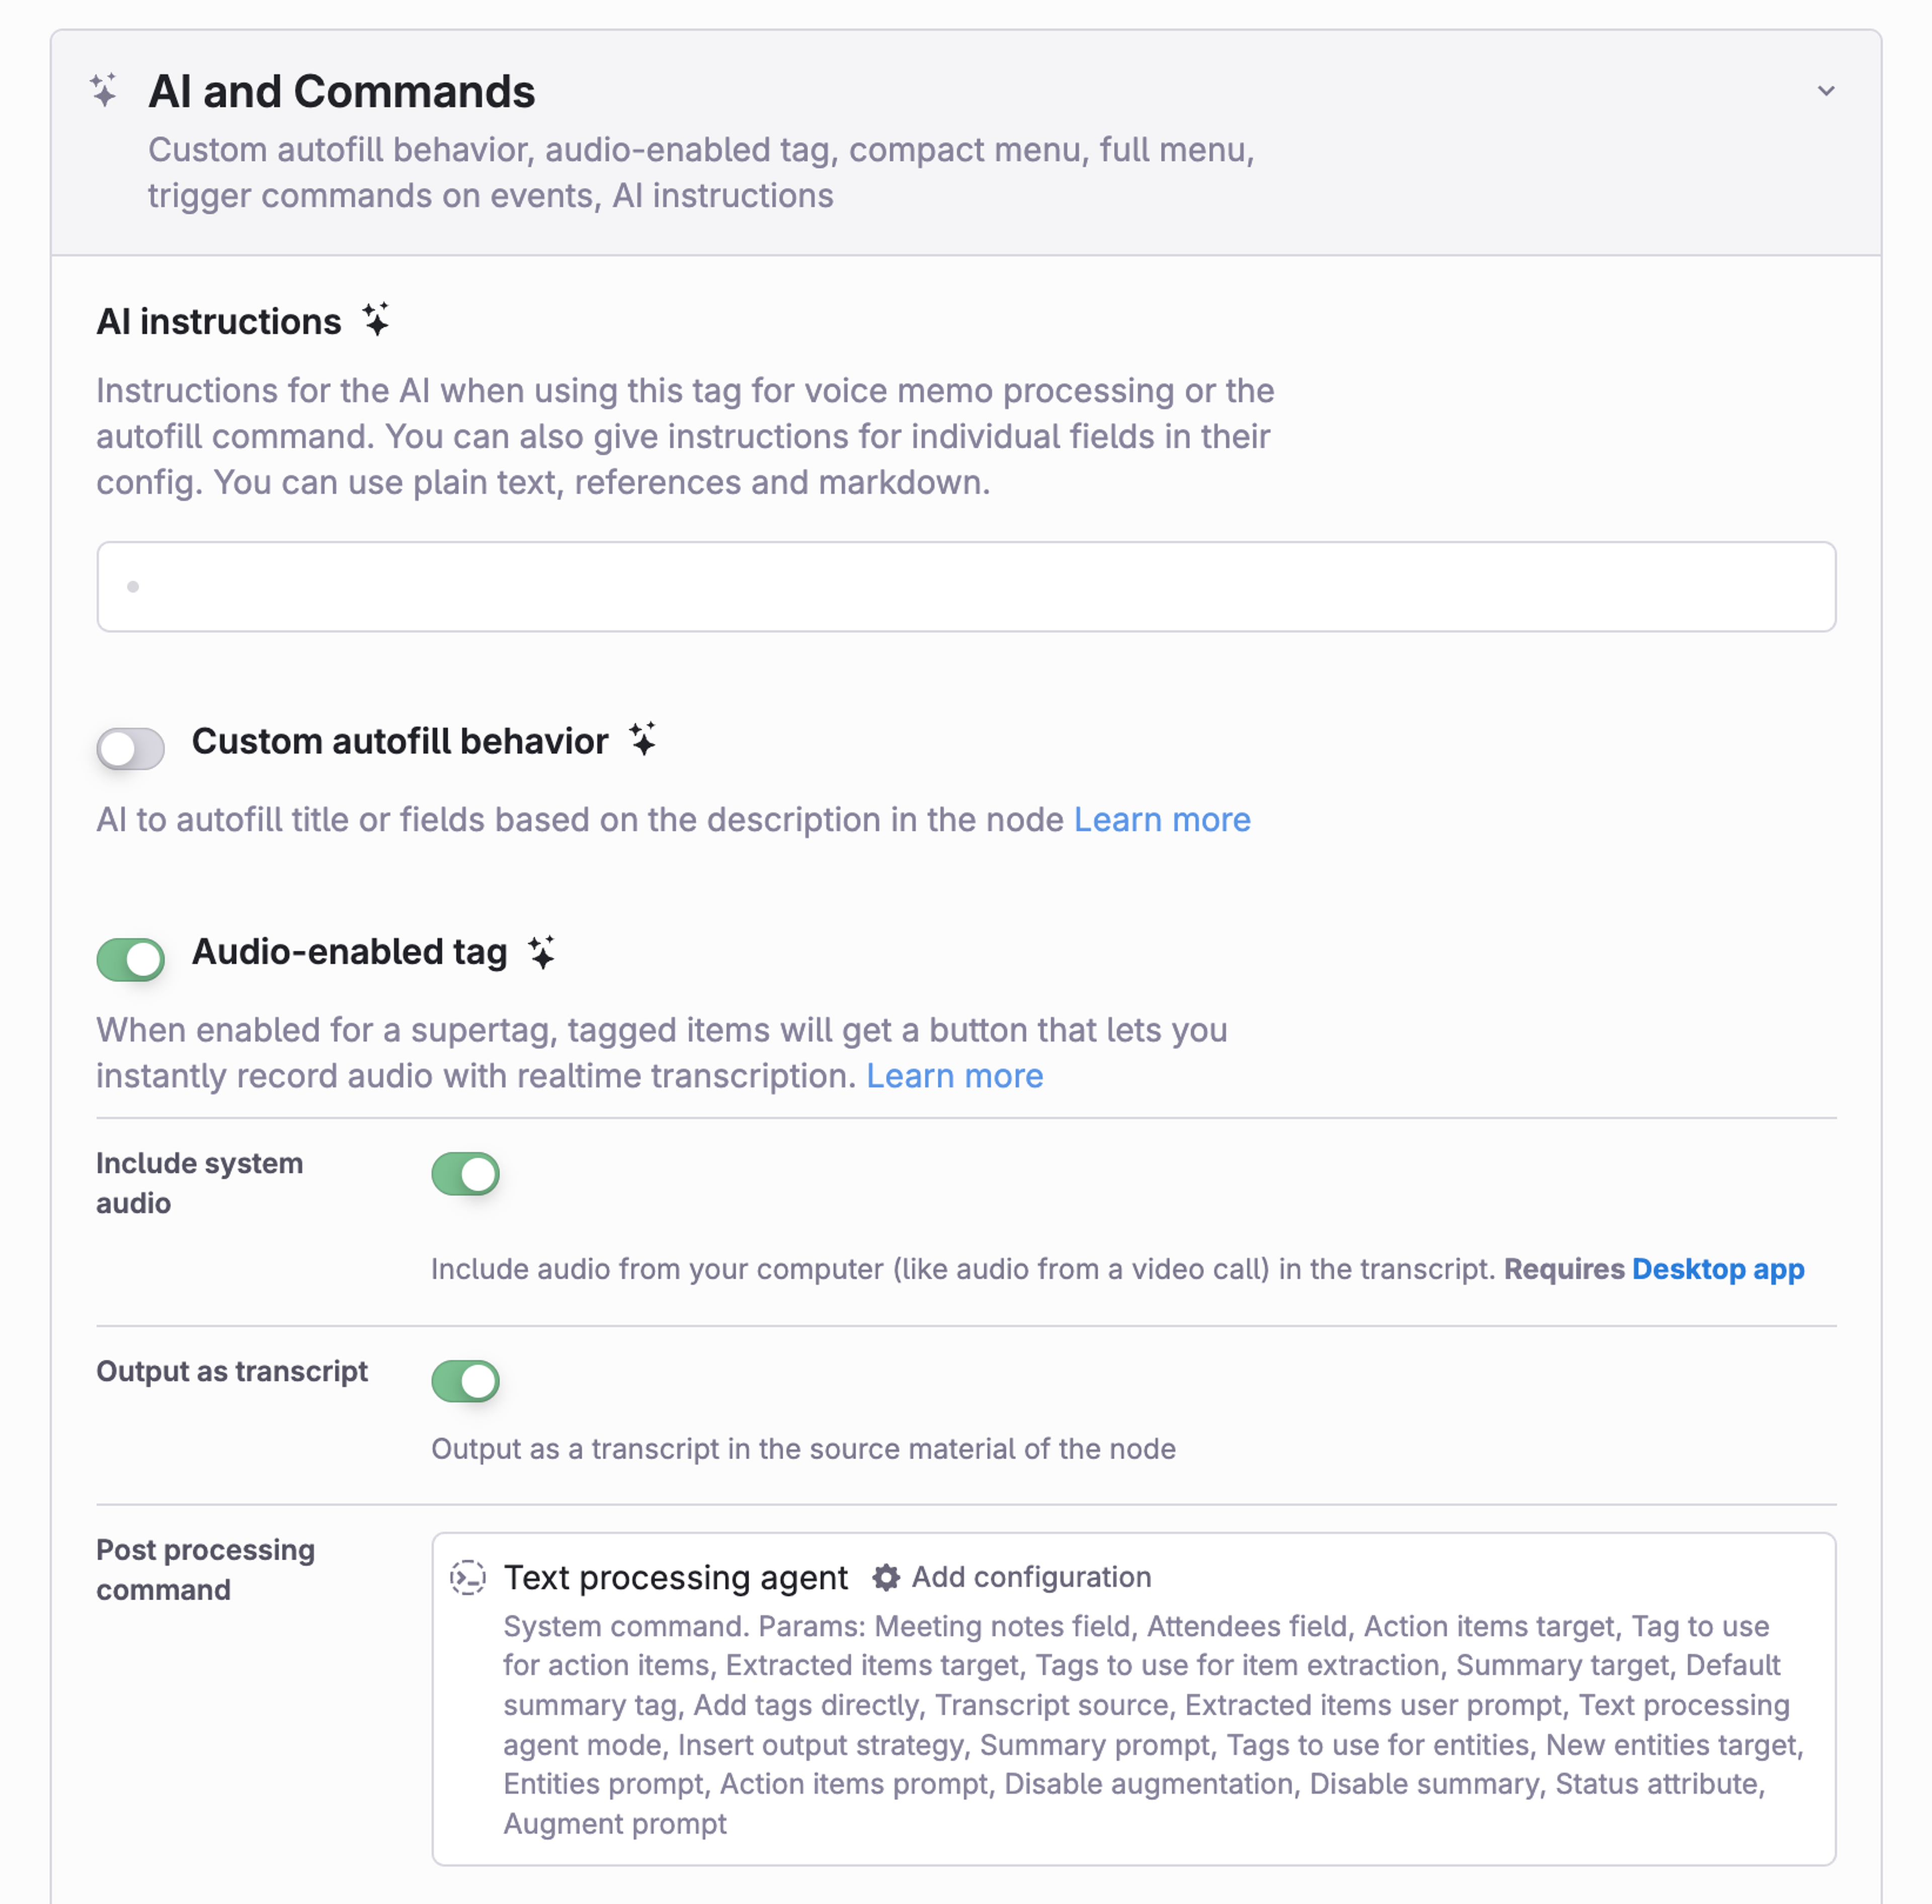This screenshot has width=1932, height=1904.
Task: Select the Text processing agent command name
Action: (675, 1577)
